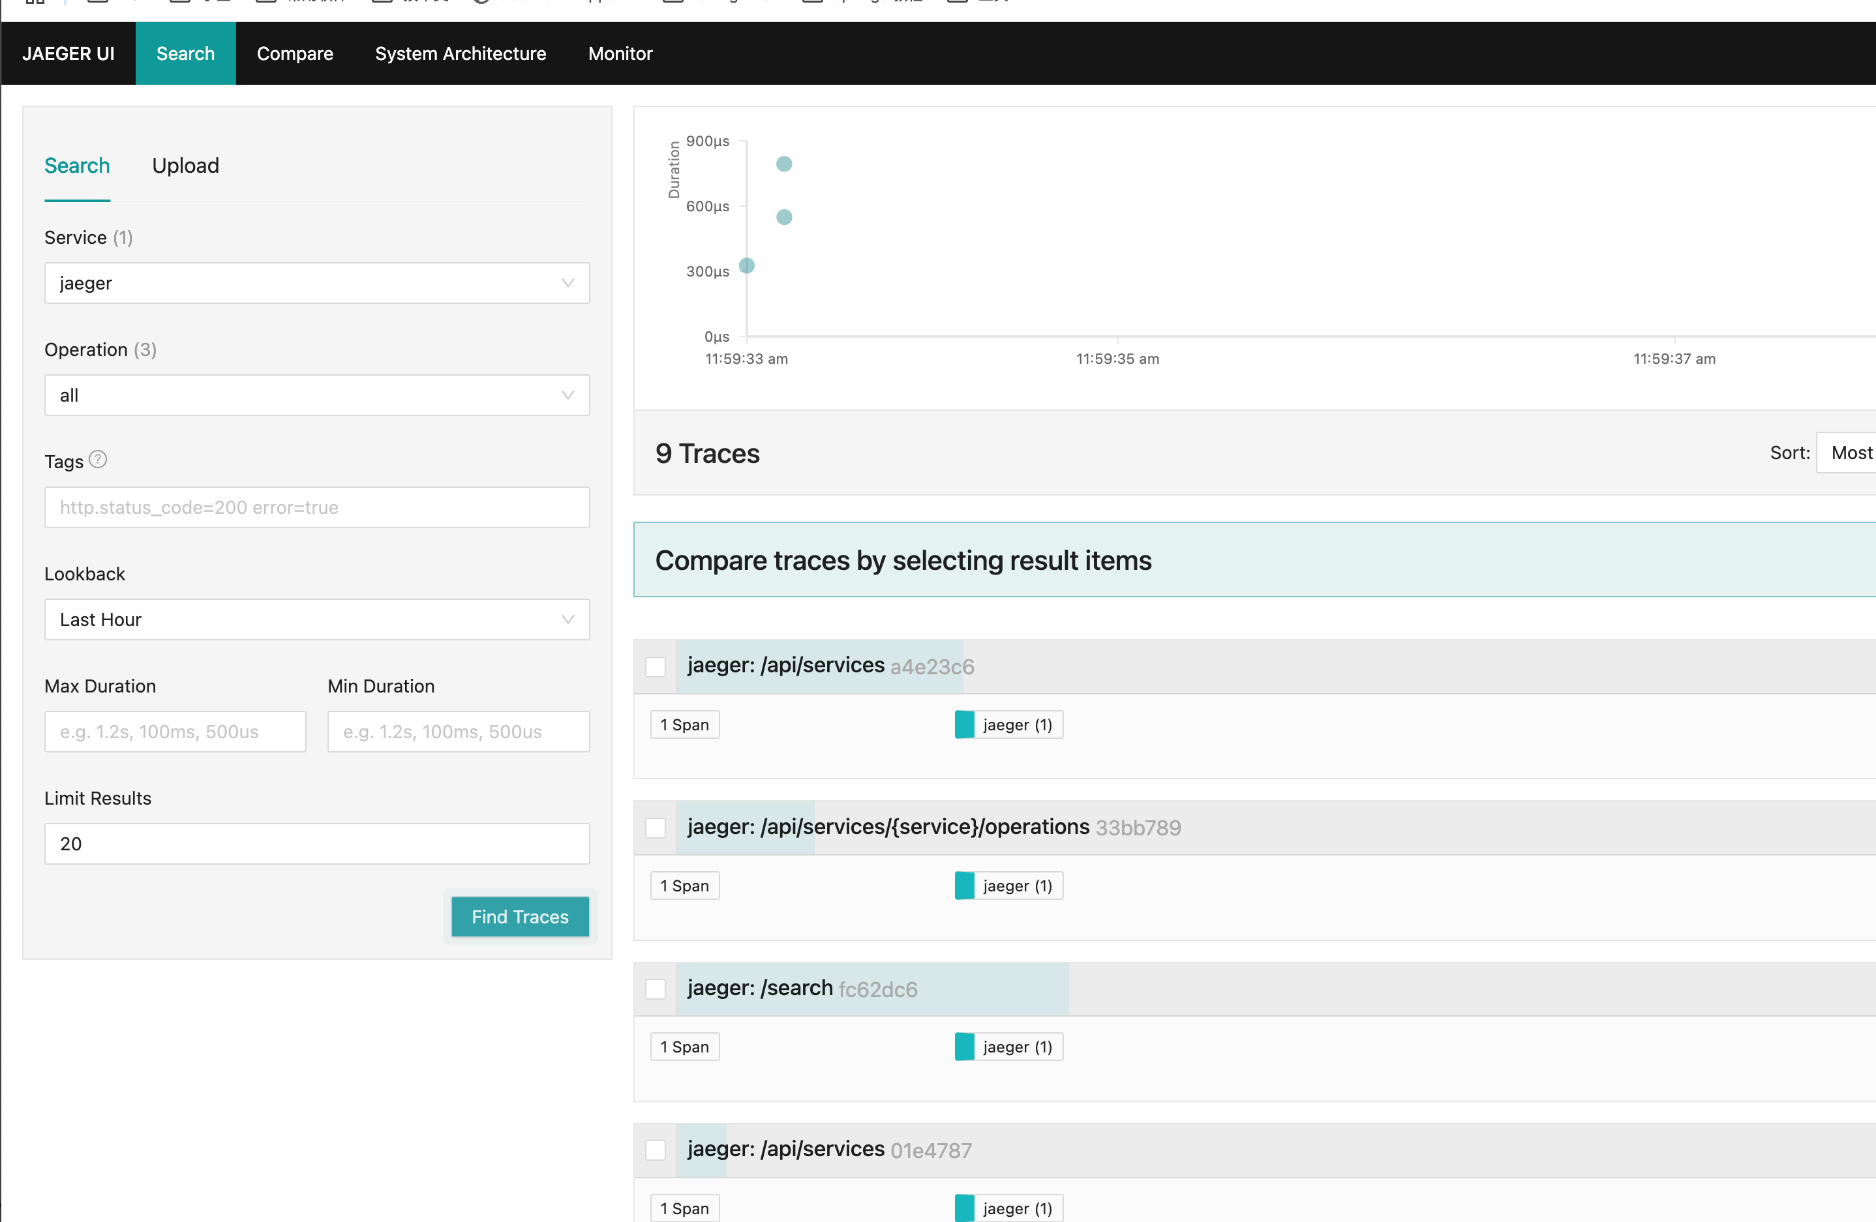This screenshot has width=1876, height=1222.
Task: Click the color swatch beside jaeger (1) on 01e4787
Action: click(x=964, y=1208)
